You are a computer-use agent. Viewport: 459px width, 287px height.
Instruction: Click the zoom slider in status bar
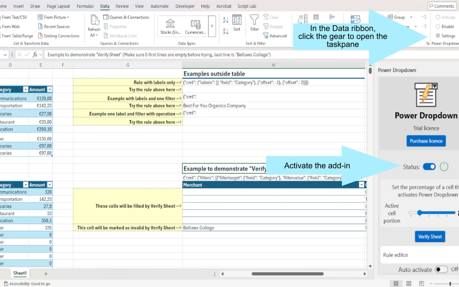(450, 284)
